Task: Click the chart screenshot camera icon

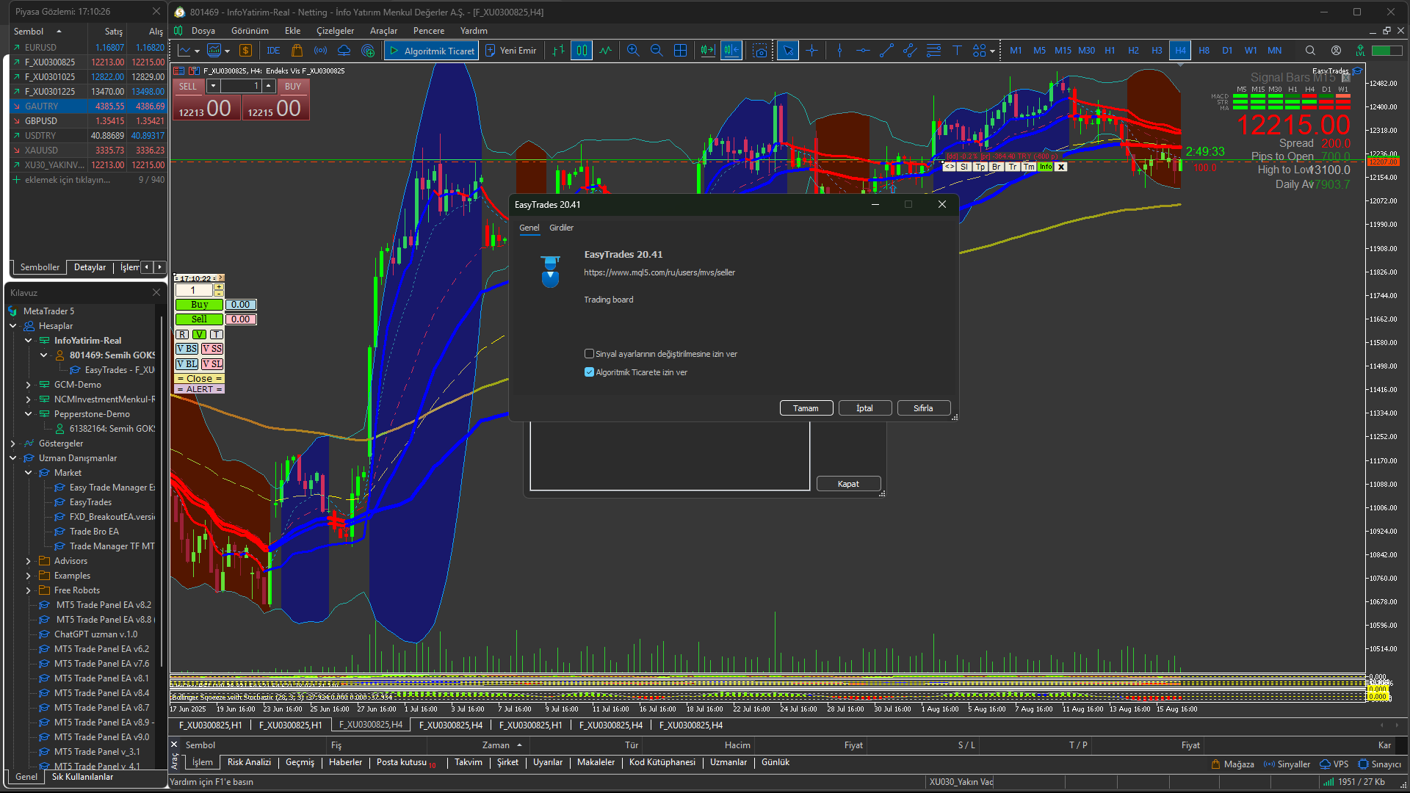Action: click(x=760, y=51)
